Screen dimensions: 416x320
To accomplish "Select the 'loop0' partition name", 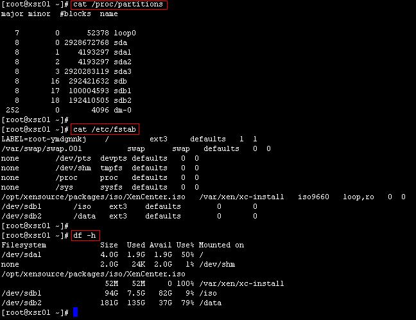I will click(125, 33).
